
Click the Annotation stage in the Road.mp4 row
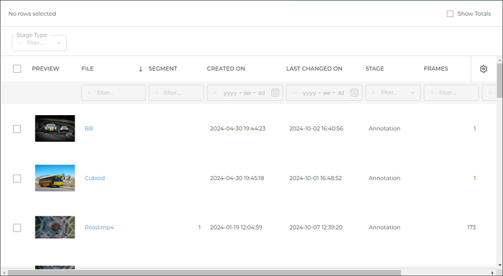[x=384, y=228]
